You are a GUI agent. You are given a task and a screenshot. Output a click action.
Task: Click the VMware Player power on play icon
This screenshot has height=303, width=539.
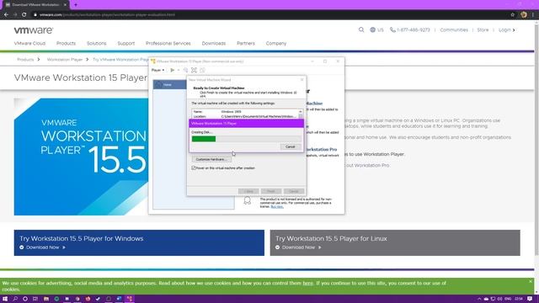pyautogui.click(x=172, y=70)
